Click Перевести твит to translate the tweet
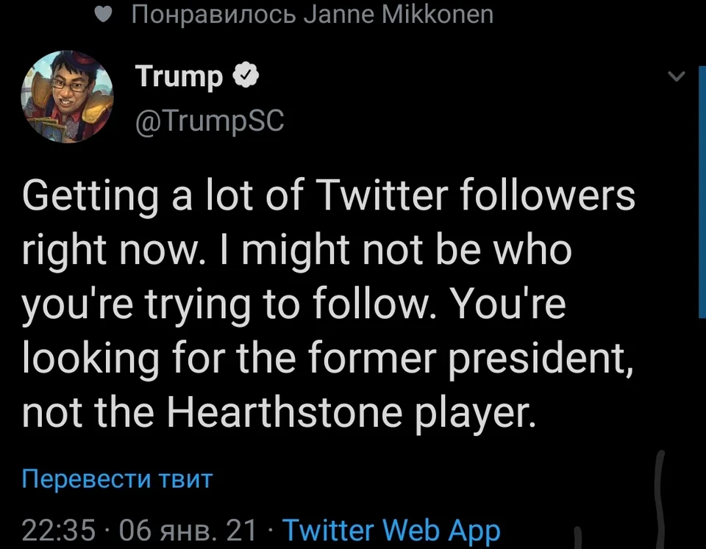 pyautogui.click(x=118, y=479)
